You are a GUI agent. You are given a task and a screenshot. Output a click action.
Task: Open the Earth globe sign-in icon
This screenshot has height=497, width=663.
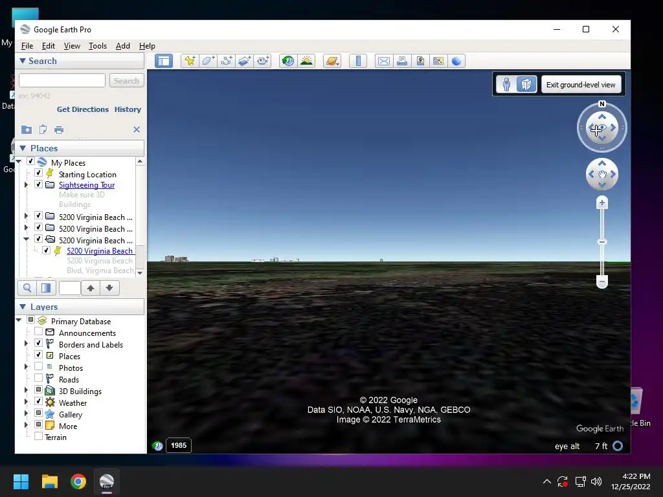click(456, 61)
